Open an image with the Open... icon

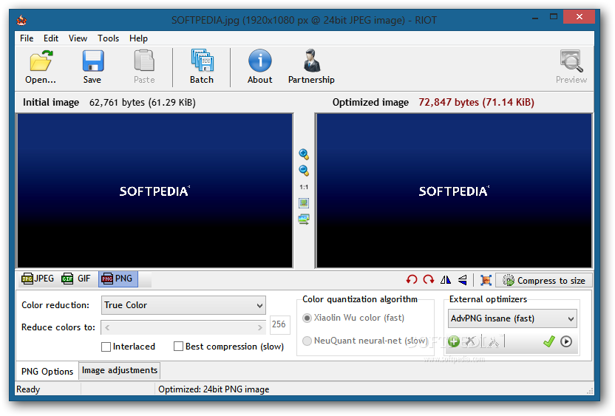pos(41,67)
